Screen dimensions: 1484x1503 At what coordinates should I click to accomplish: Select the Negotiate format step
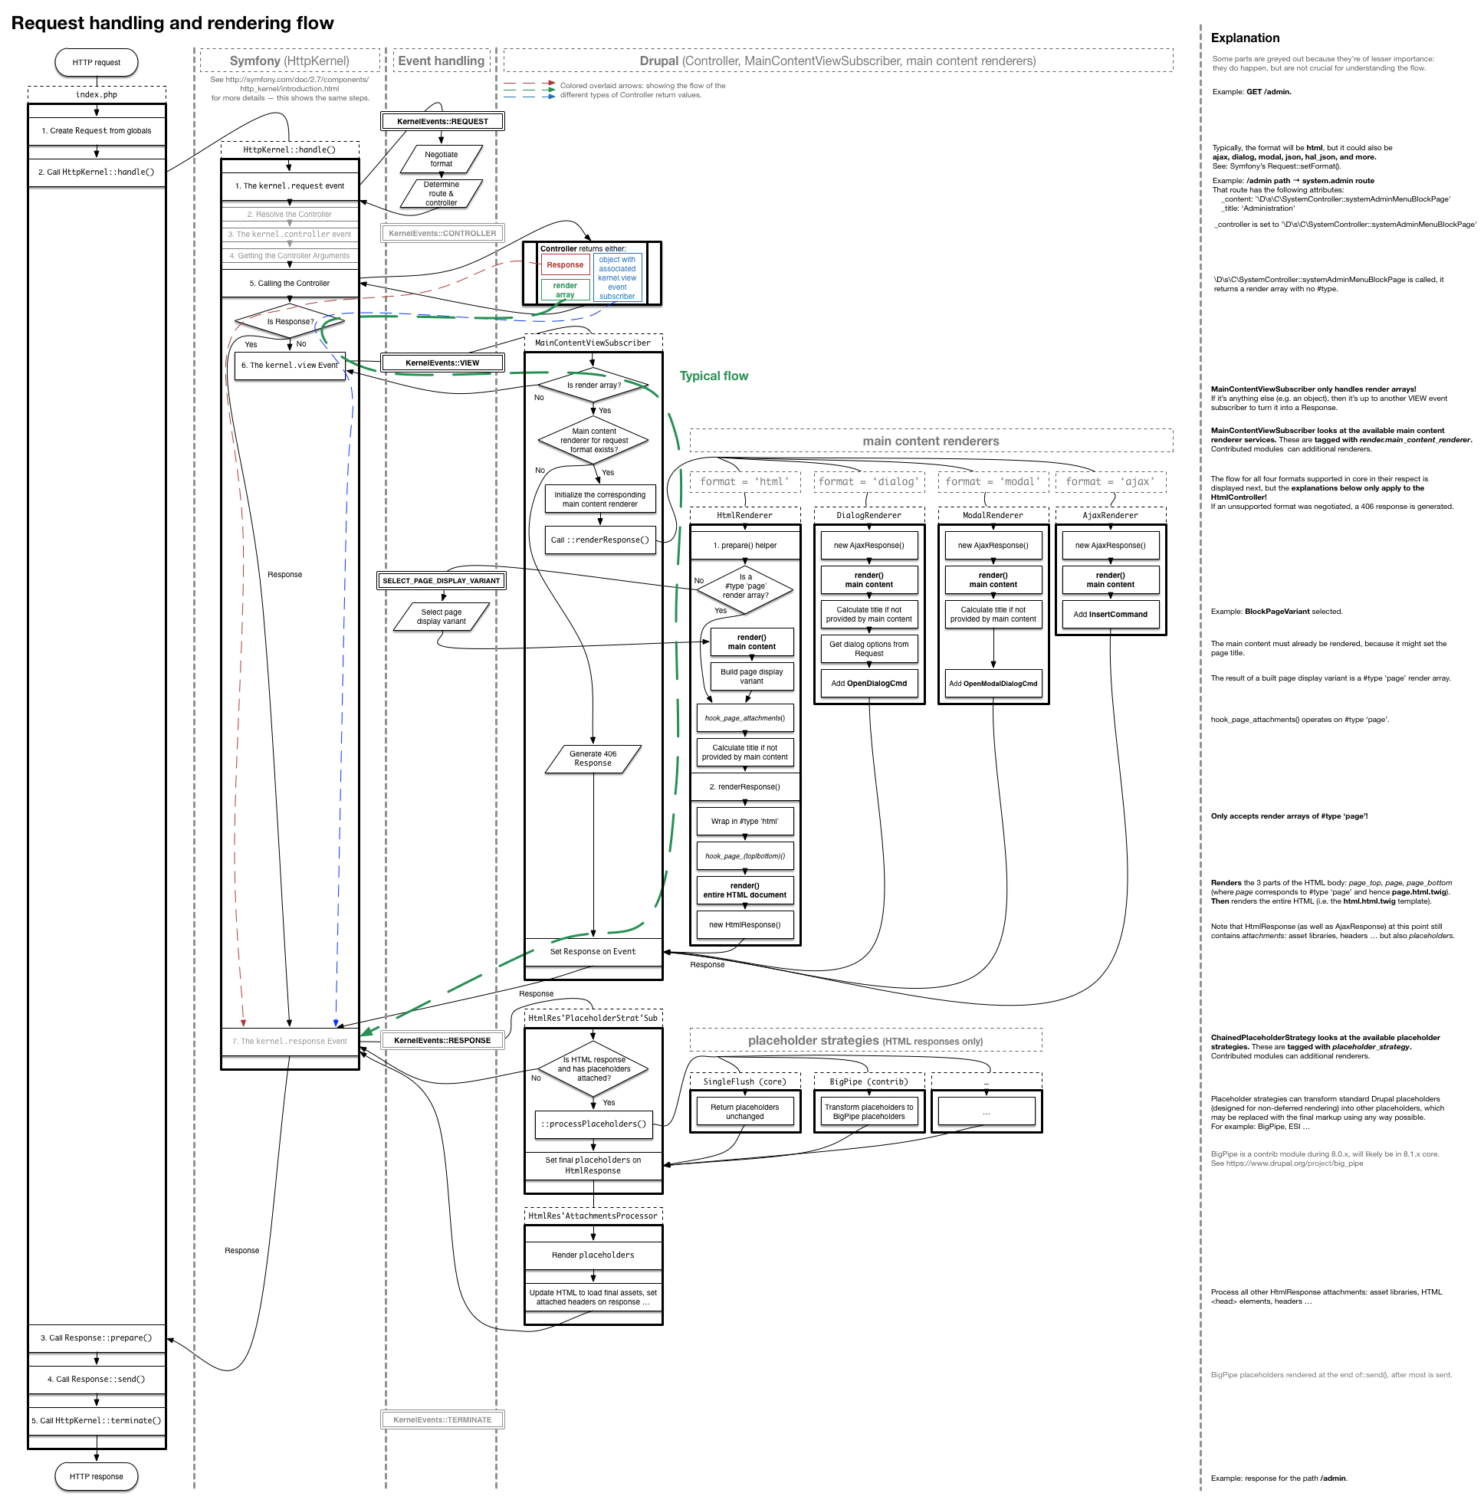(442, 159)
